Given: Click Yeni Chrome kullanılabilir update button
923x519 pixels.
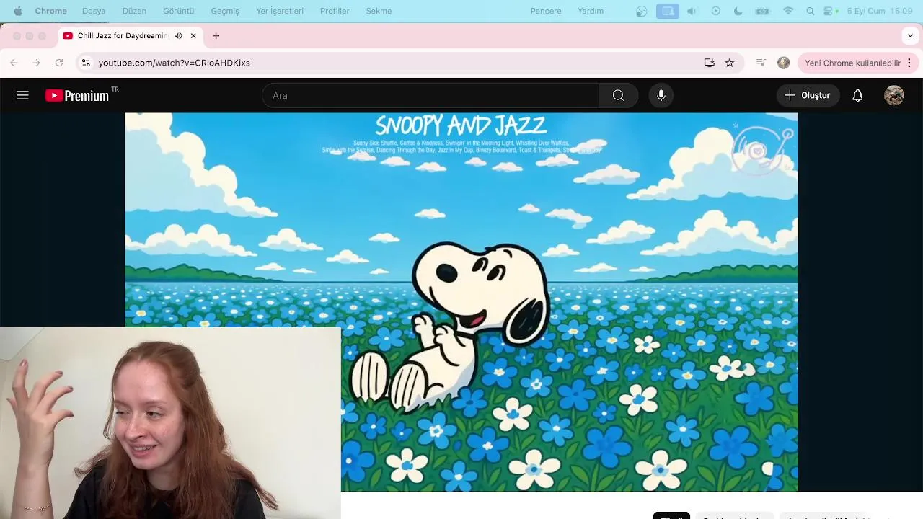Looking at the screenshot, I should (x=852, y=63).
